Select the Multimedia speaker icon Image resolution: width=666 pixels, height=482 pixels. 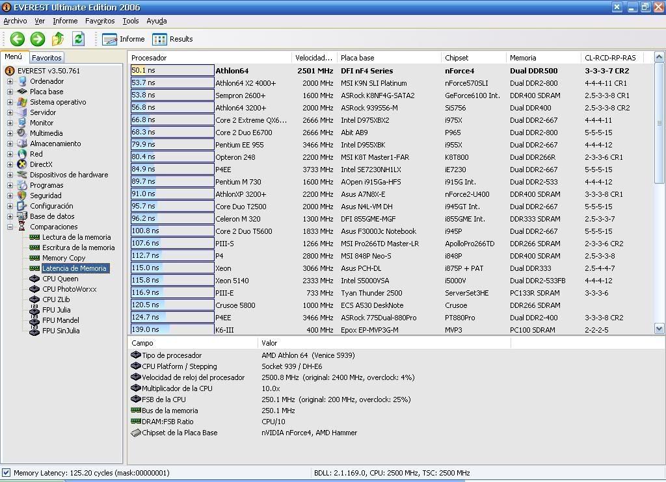(x=22, y=133)
